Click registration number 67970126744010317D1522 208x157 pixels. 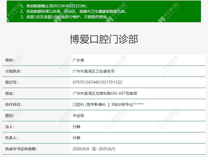(x=97, y=82)
